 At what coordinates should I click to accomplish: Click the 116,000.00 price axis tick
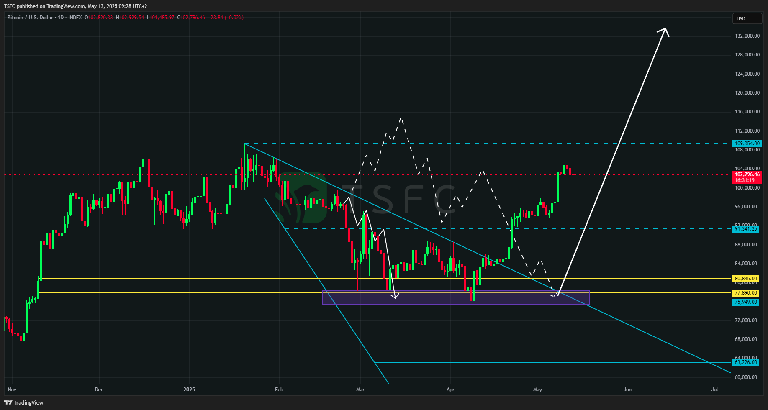click(747, 112)
